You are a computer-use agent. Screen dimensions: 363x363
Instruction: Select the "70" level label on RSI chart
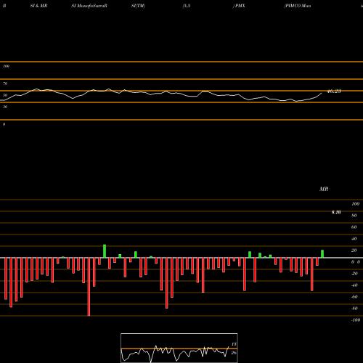pos(5,83)
